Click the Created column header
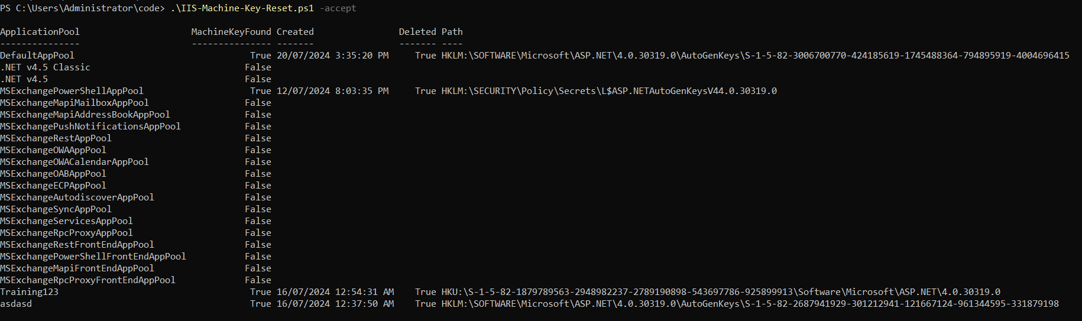1082x321 pixels. 295,32
